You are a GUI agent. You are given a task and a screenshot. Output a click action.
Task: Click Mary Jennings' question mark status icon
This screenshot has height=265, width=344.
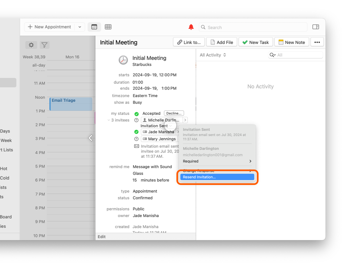click(136, 139)
